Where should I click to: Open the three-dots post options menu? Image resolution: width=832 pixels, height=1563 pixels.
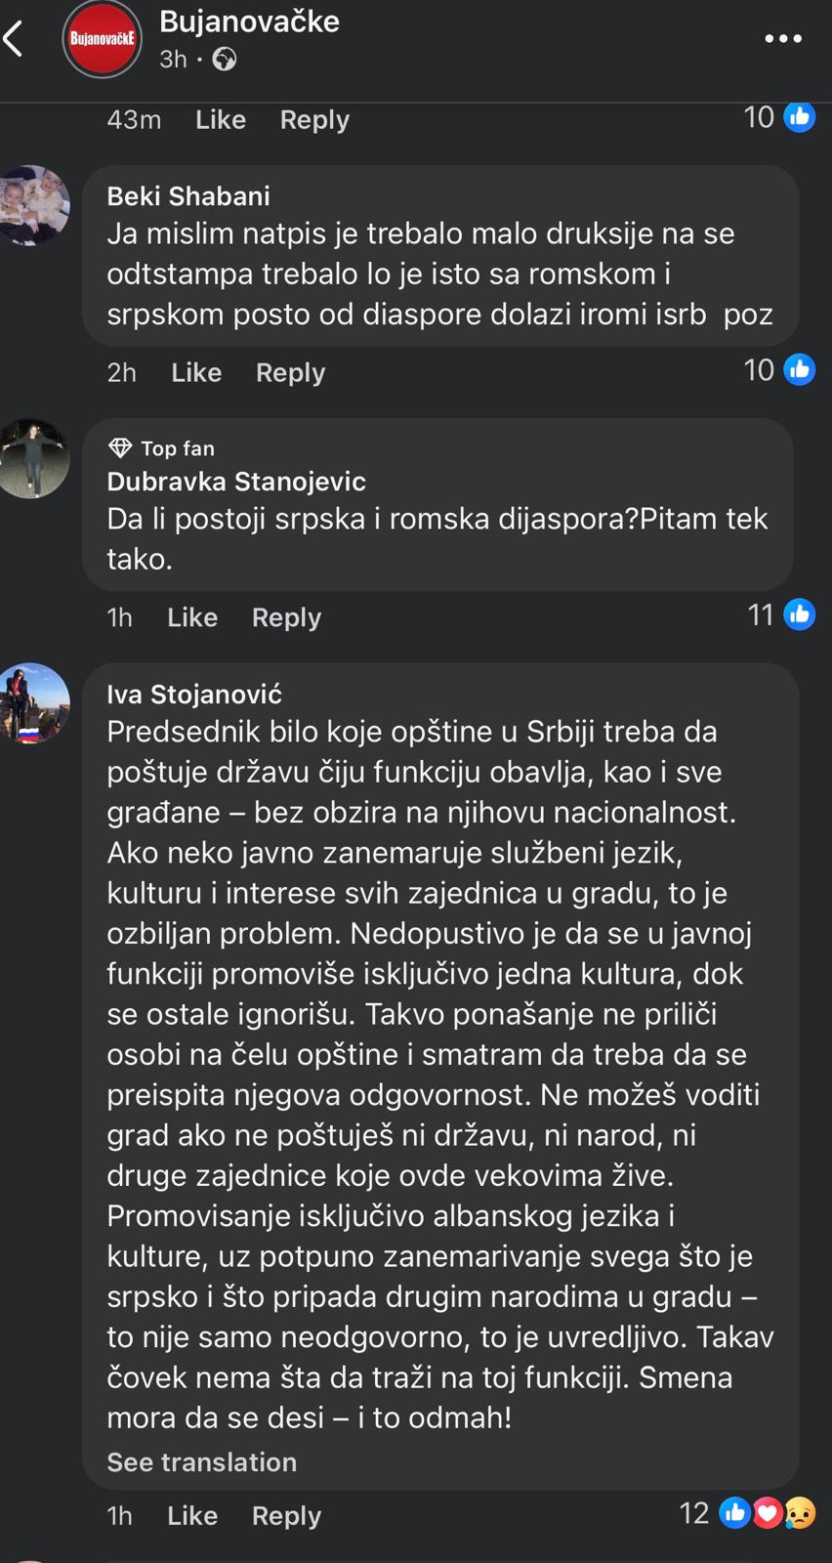click(x=782, y=39)
